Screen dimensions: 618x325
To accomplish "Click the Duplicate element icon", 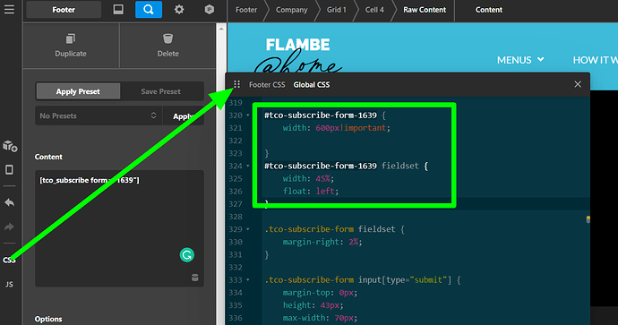I will click(x=71, y=38).
